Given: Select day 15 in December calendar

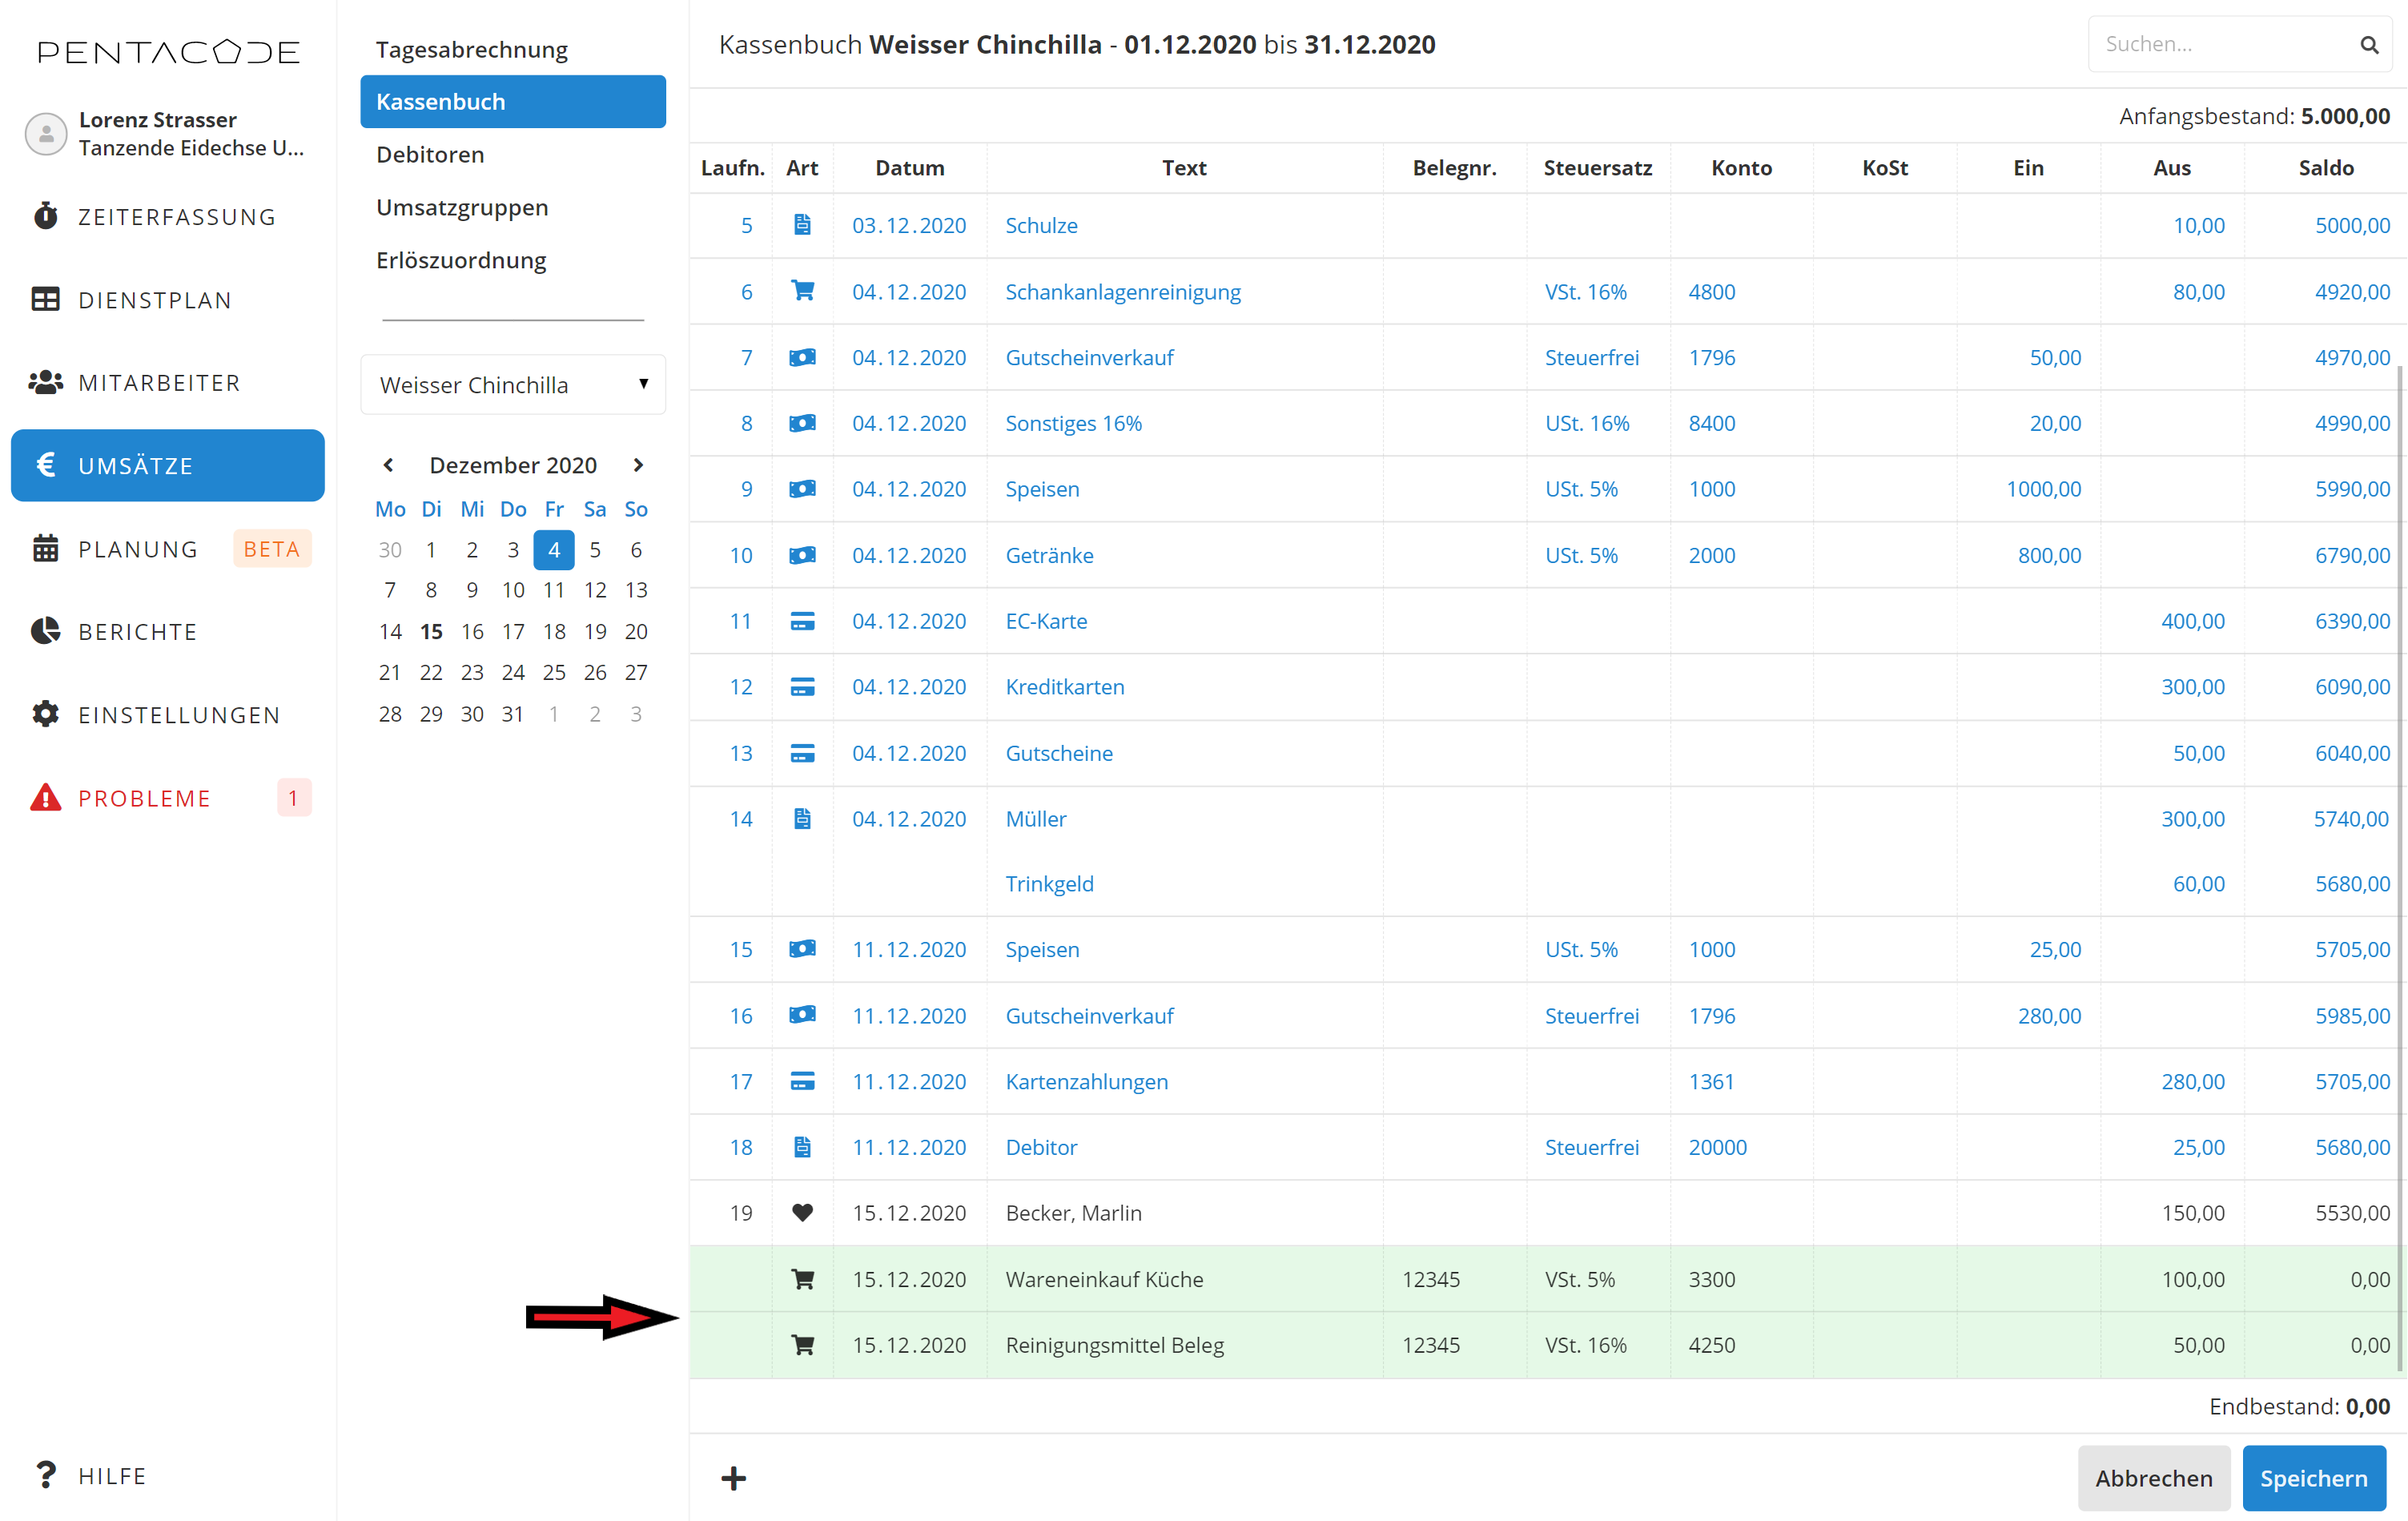Looking at the screenshot, I should tap(431, 631).
